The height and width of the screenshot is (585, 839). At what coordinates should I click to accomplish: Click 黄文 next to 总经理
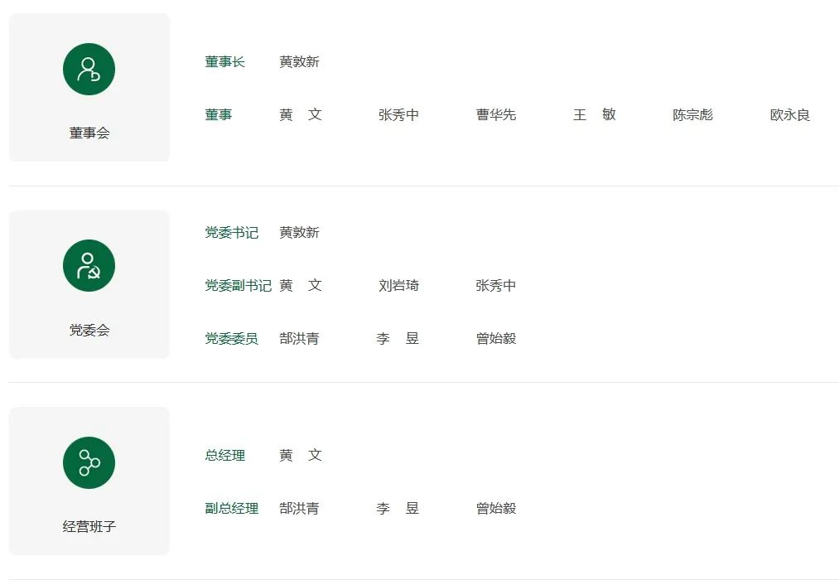coord(300,455)
